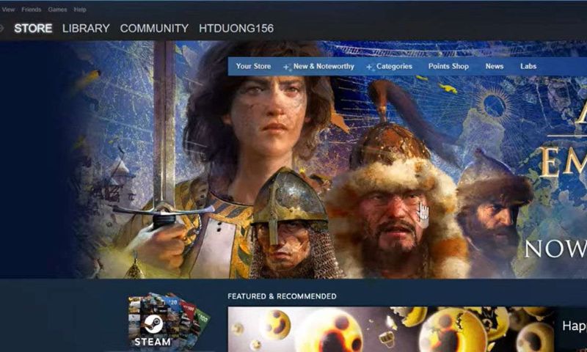The height and width of the screenshot is (352, 587).
Task: Click the Your Store link
Action: (x=253, y=66)
